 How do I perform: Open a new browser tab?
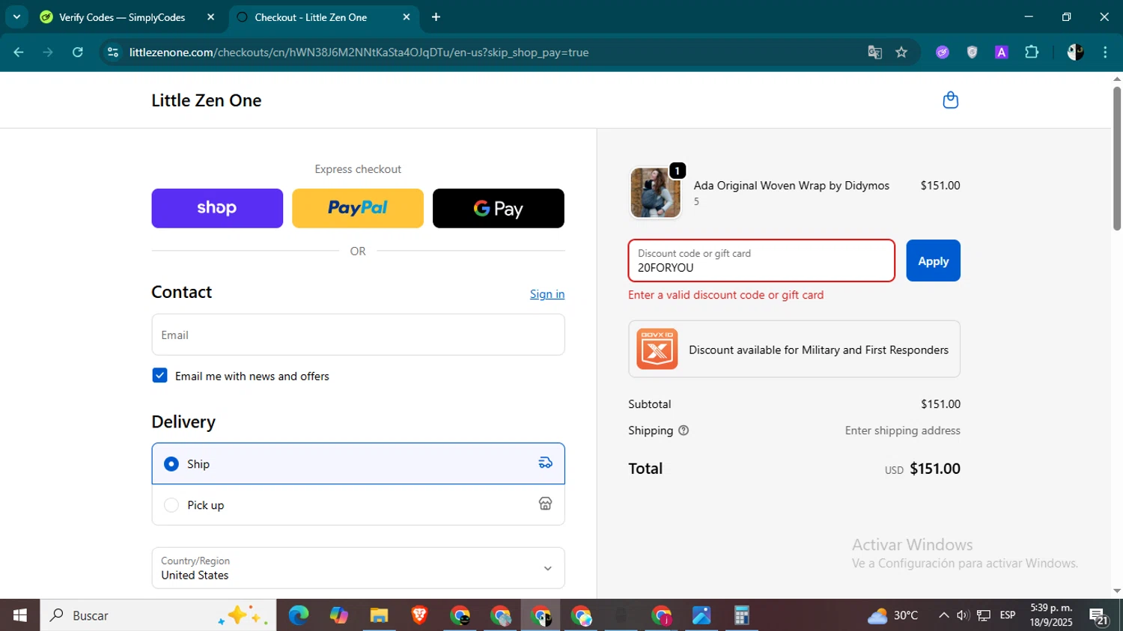click(436, 17)
